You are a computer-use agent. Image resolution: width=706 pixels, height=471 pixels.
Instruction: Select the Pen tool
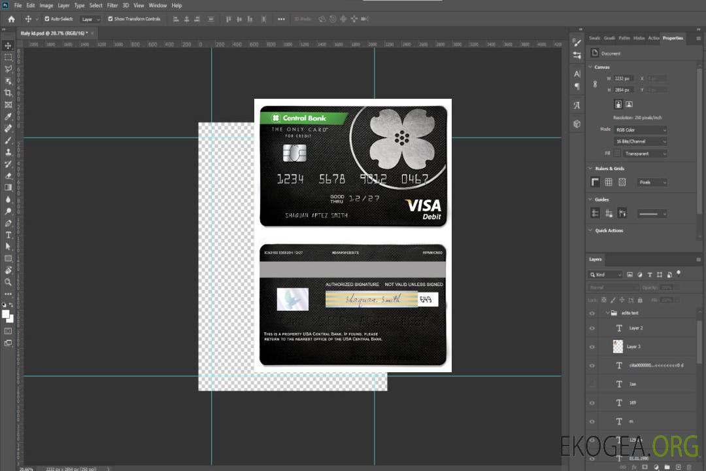point(8,223)
